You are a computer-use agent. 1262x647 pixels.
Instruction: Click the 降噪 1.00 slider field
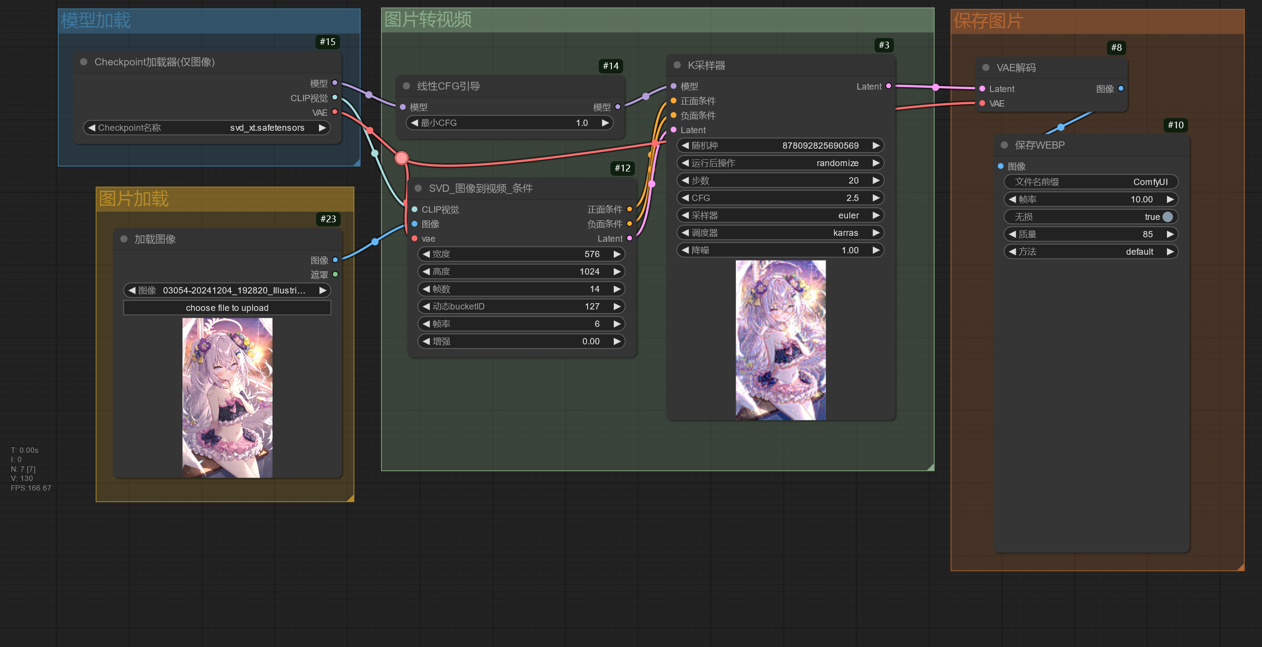[x=780, y=250]
